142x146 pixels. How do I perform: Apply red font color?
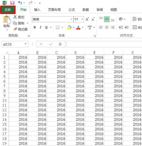pyautogui.click(x=78, y=27)
